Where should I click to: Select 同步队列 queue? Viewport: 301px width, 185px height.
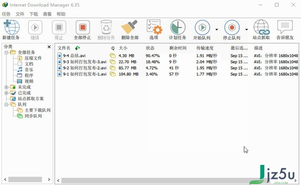(x=33, y=116)
